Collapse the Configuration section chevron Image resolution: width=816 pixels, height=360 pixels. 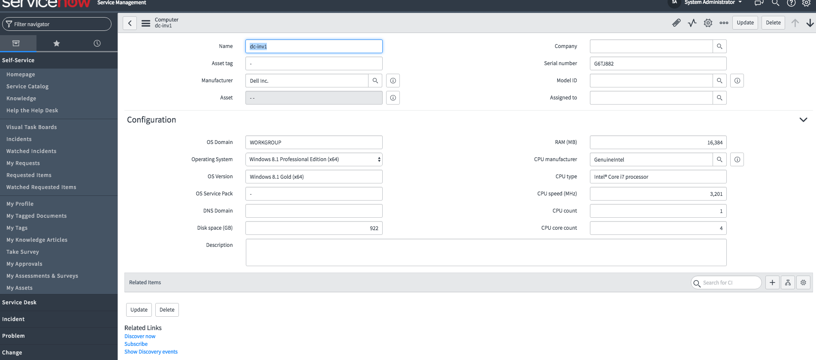(x=803, y=120)
